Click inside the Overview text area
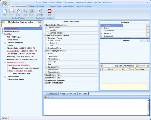This screenshot has height=120, width=151. (96, 107)
